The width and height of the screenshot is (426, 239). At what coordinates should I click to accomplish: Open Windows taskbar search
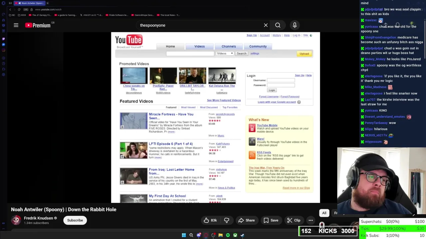point(191,235)
